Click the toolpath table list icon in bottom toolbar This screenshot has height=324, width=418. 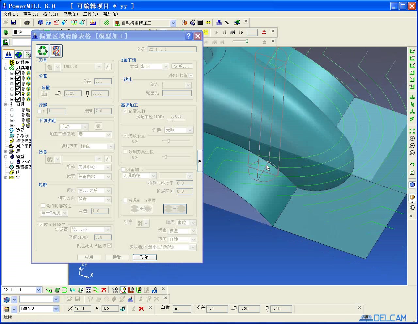(x=88, y=290)
